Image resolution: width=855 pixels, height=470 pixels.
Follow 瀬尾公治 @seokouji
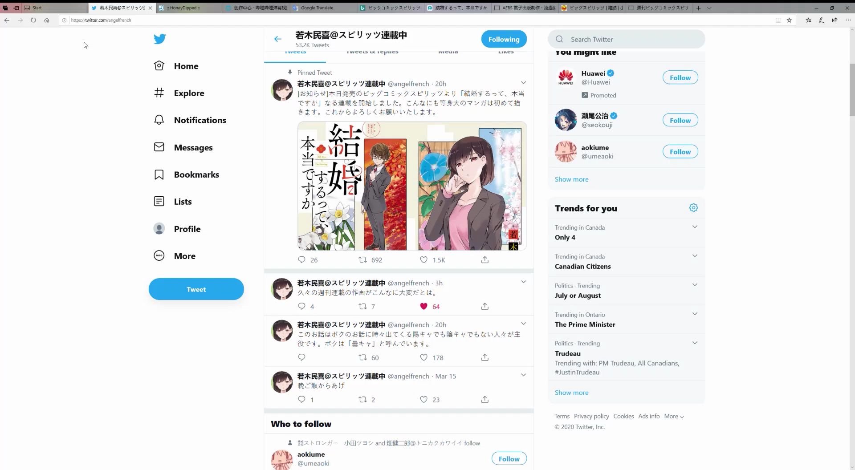point(680,120)
